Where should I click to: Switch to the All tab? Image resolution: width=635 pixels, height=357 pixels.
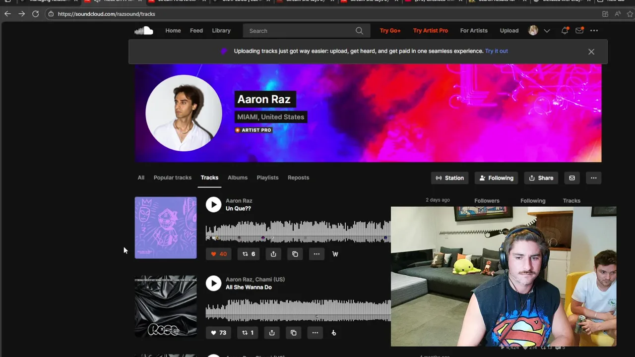[141, 178]
